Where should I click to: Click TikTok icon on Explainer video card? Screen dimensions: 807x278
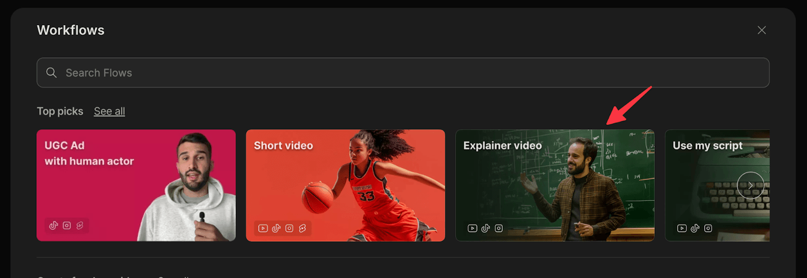click(x=485, y=229)
